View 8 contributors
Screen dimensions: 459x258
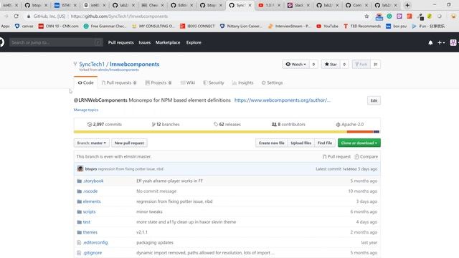pos(288,124)
